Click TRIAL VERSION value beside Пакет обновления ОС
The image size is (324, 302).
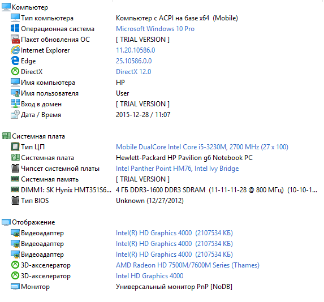click(x=143, y=40)
